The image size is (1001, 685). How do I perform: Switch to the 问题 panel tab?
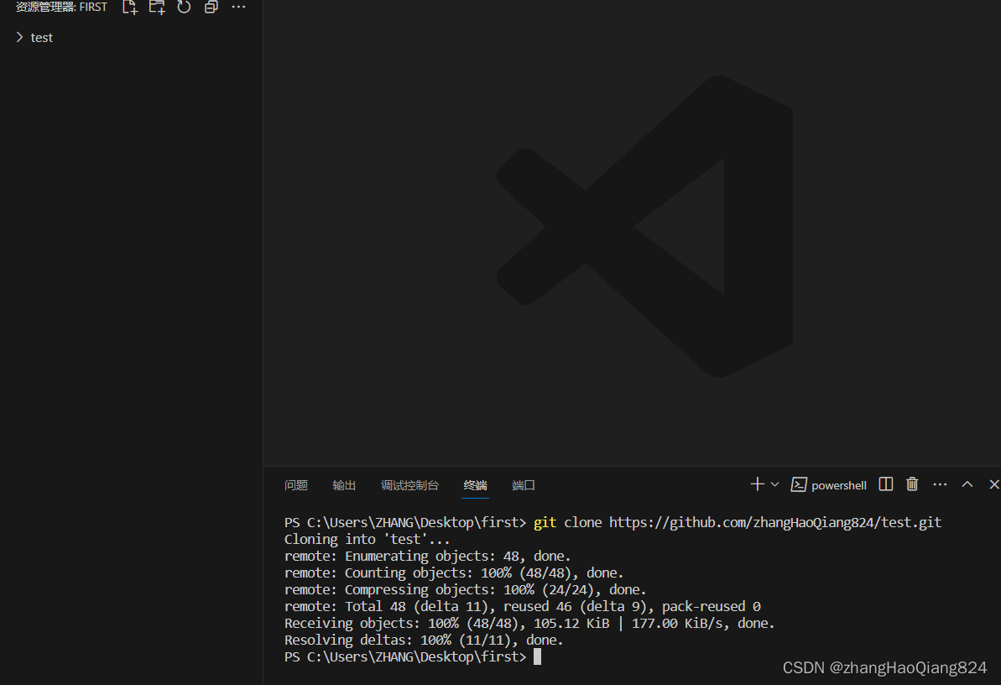pyautogui.click(x=296, y=486)
